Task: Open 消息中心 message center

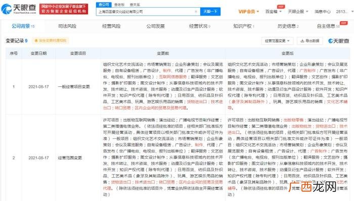Action: click(x=323, y=12)
